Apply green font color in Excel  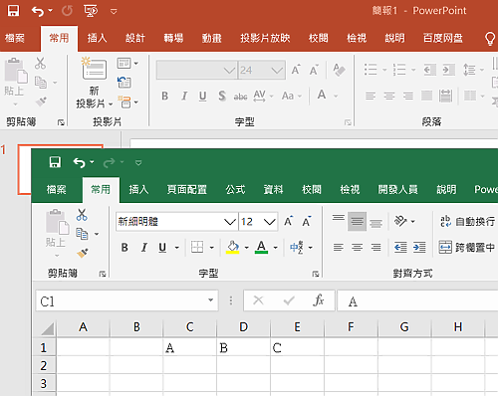(262, 248)
